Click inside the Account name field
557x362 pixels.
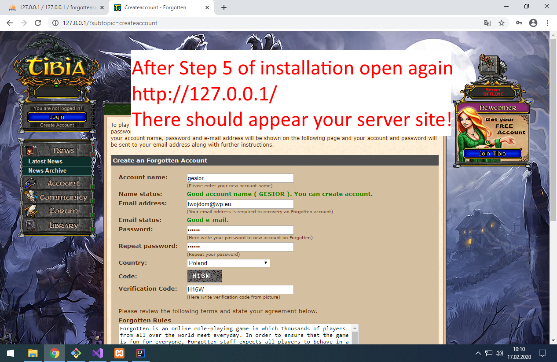(x=240, y=178)
